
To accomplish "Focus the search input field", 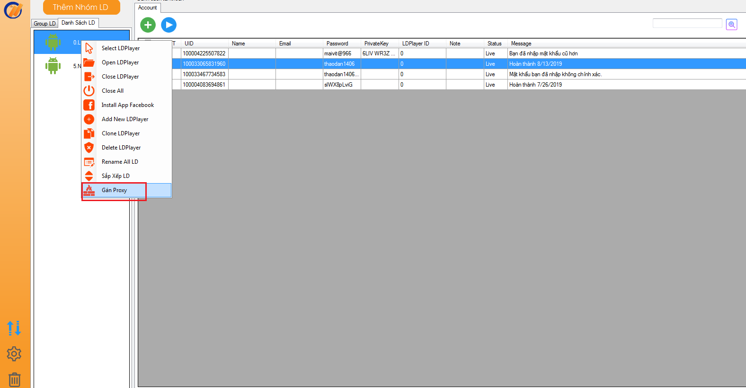I will 687,23.
